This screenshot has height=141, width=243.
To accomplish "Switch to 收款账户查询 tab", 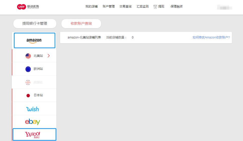I will click(81, 24).
